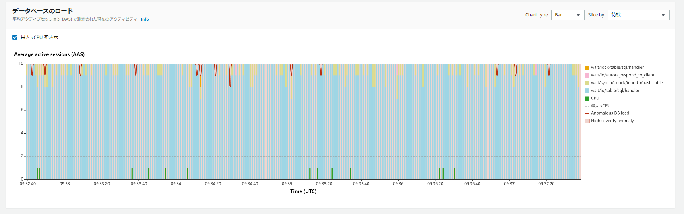This screenshot has height=214, width=684.
Task: Click the yellow sxlock/innodb/hash_table legend swatch
Action: pyautogui.click(x=587, y=83)
